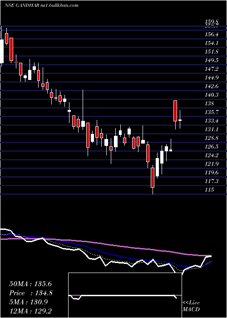This screenshot has width=227, height=318.
Task: Click the 159.8 price axis label
Action: (x=212, y=22)
